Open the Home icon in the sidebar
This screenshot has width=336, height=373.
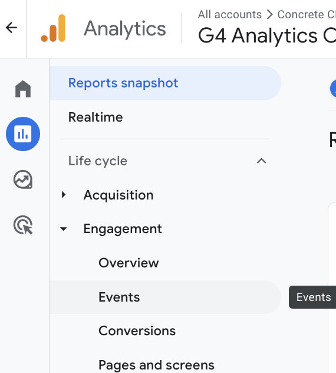23,89
